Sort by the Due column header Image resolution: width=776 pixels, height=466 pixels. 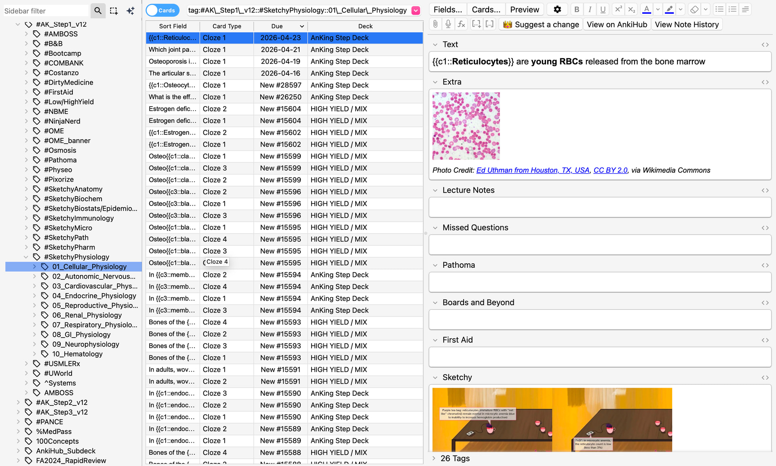click(x=277, y=26)
